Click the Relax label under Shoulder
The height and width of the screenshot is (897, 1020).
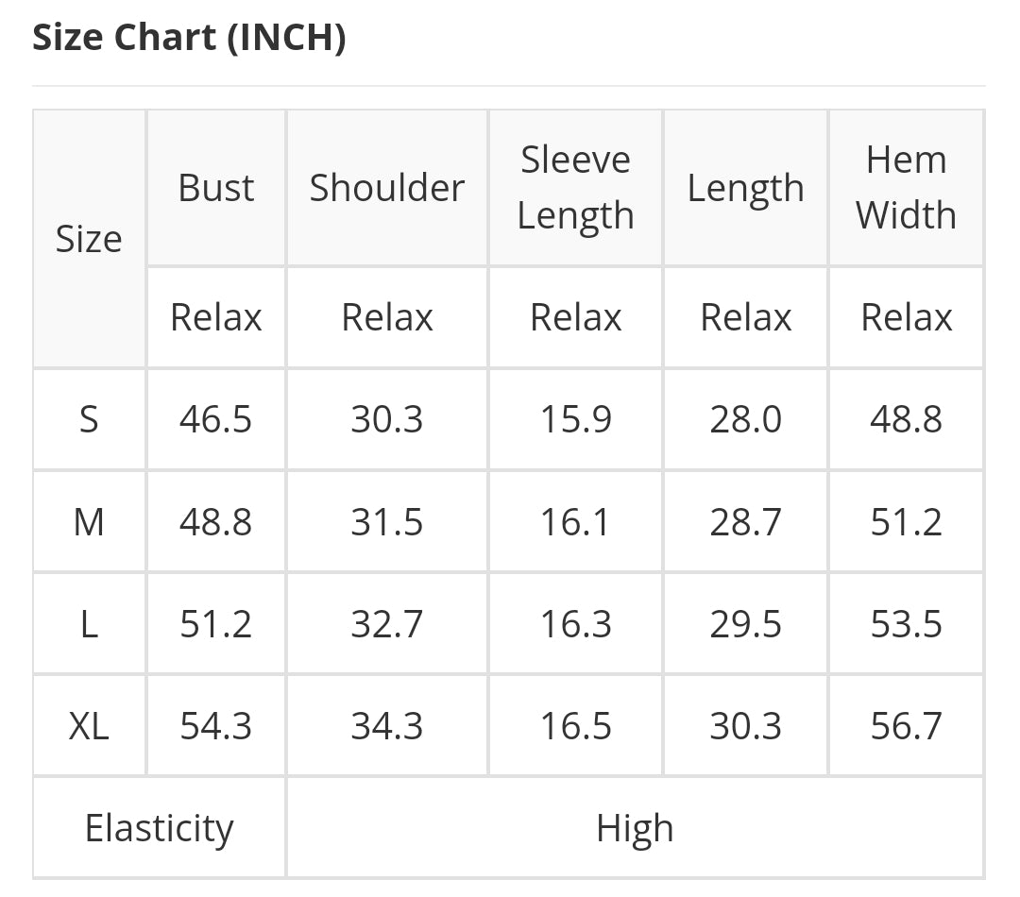tap(387, 317)
